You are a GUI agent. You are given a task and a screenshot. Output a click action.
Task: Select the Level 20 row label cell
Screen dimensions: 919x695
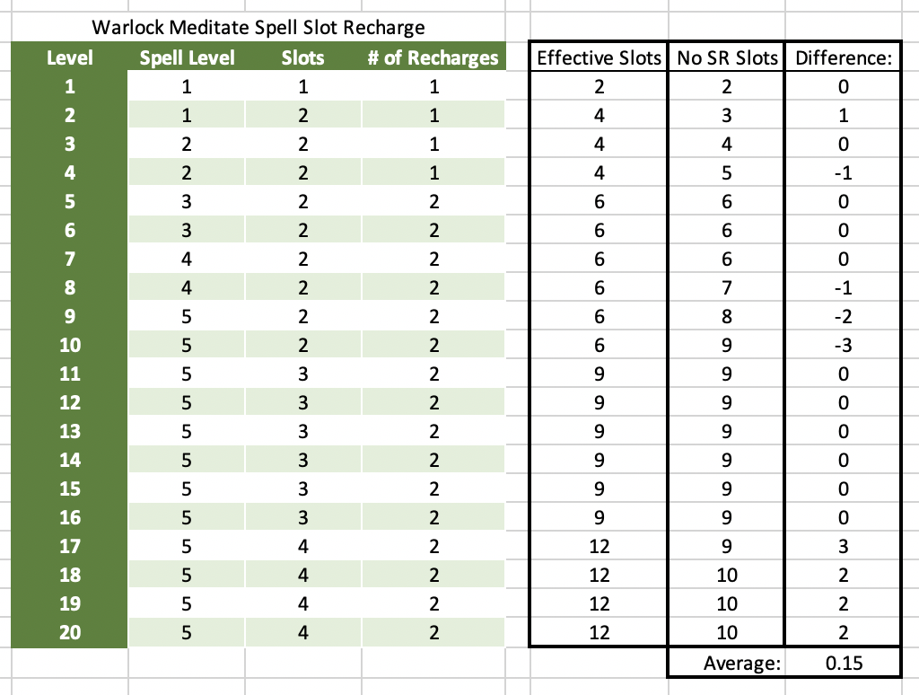pyautogui.click(x=69, y=632)
